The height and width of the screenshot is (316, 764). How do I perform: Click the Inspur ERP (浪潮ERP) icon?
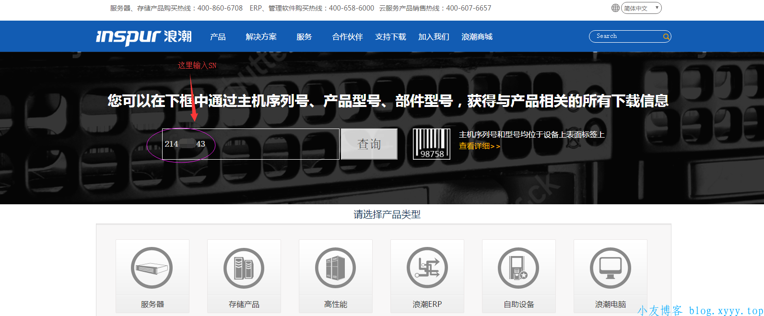point(427,268)
